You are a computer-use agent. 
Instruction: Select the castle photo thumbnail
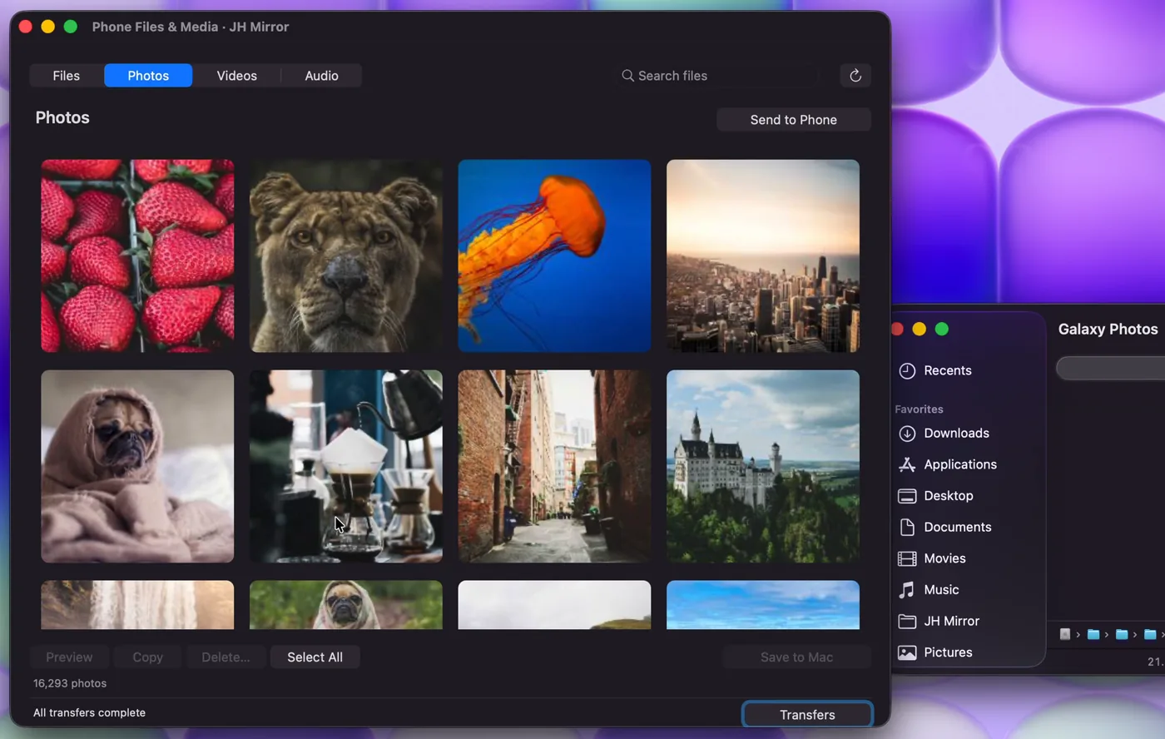[x=763, y=467]
